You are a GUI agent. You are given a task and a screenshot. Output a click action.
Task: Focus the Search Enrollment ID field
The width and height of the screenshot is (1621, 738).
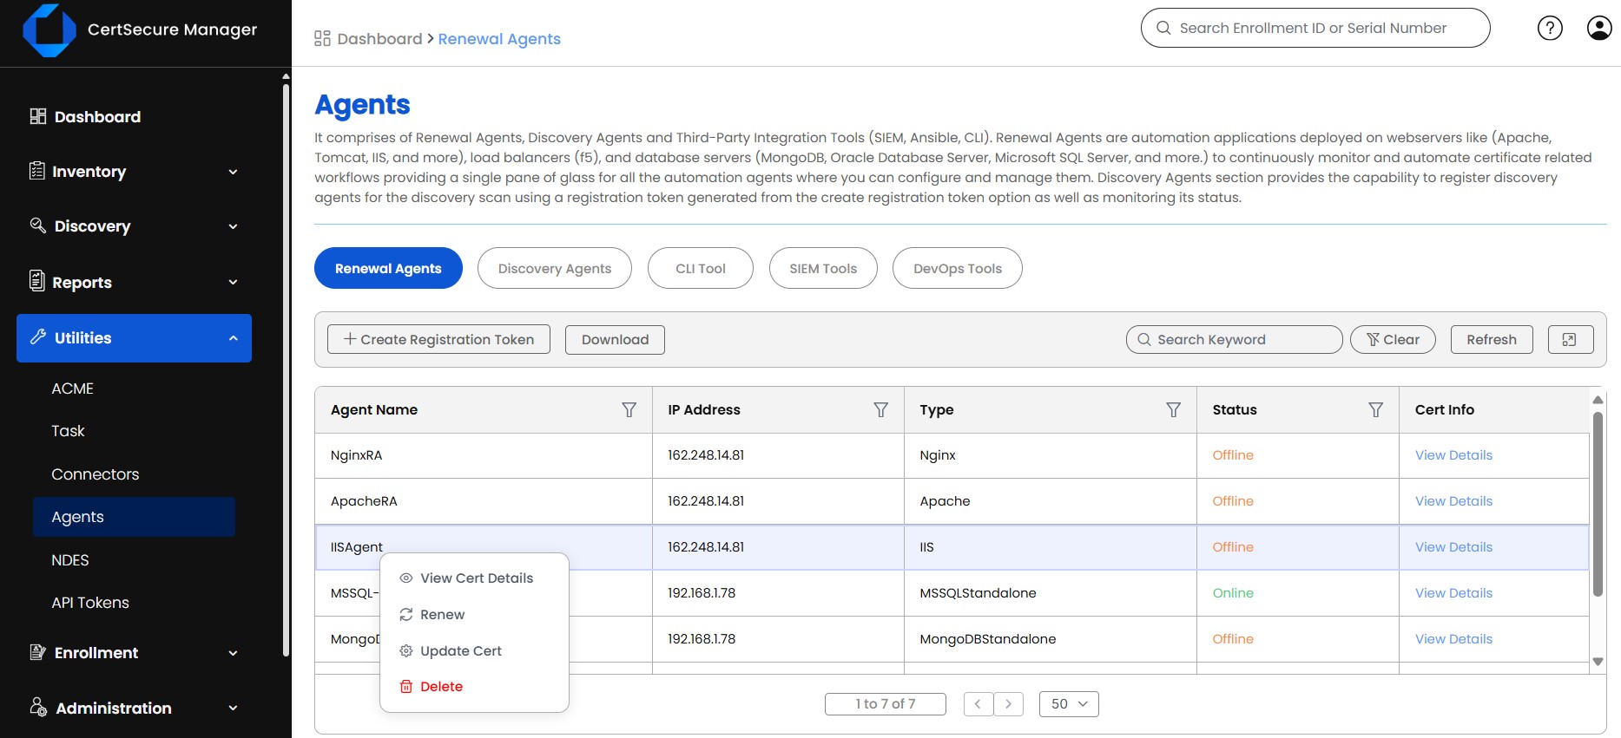pyautogui.click(x=1315, y=28)
